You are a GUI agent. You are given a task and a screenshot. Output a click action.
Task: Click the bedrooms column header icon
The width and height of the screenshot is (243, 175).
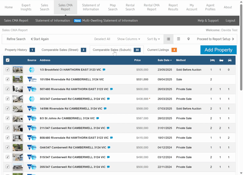[212, 60]
